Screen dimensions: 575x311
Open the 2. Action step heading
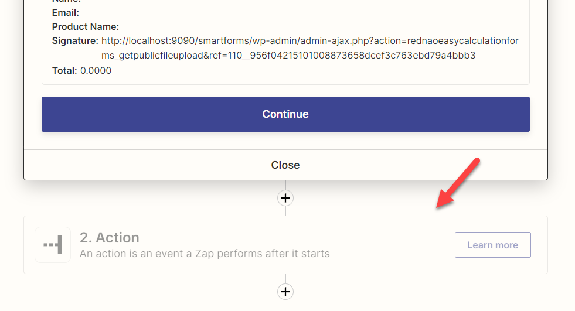(109, 238)
